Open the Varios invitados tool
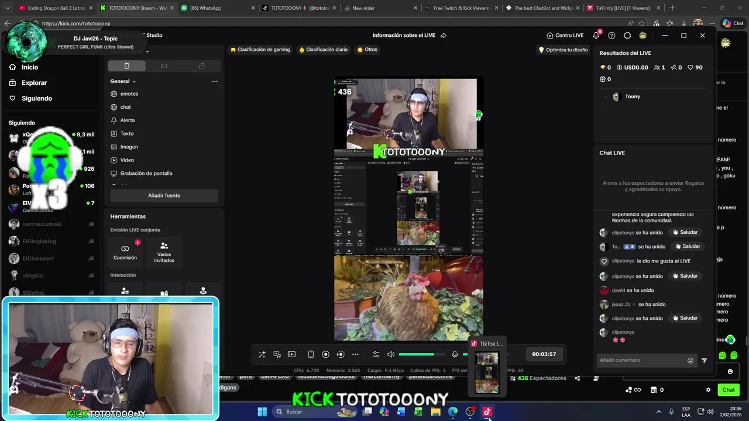This screenshot has width=749, height=421. point(164,252)
